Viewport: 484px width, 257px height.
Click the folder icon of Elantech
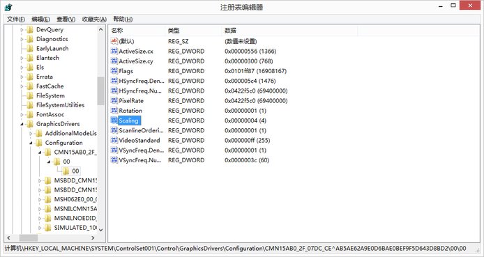tap(30, 58)
